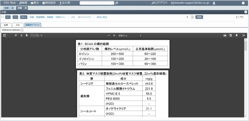Click the search magnifier beside keyword box
Image resolution: width=249 pixels, height=121 pixels.
pyautogui.click(x=116, y=3)
